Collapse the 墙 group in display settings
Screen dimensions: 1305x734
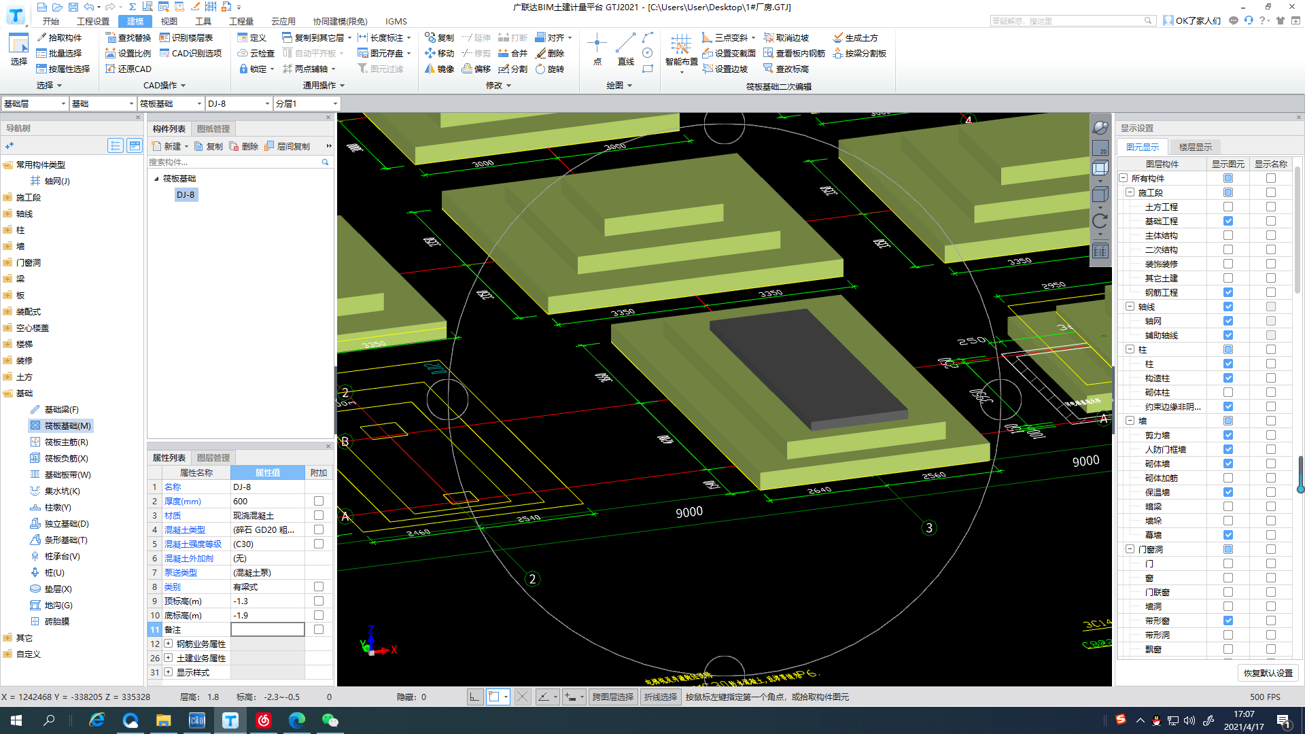click(x=1130, y=421)
